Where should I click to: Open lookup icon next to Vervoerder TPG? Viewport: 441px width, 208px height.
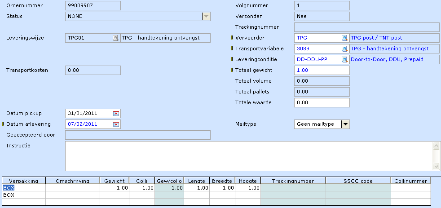344,38
